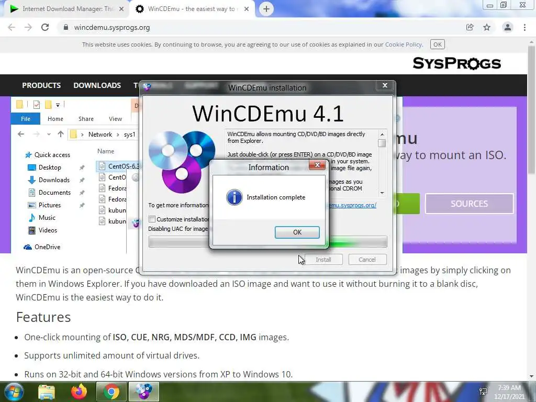Click the sysprogs.org link in installer
The width and height of the screenshot is (536, 402).
[x=352, y=205]
